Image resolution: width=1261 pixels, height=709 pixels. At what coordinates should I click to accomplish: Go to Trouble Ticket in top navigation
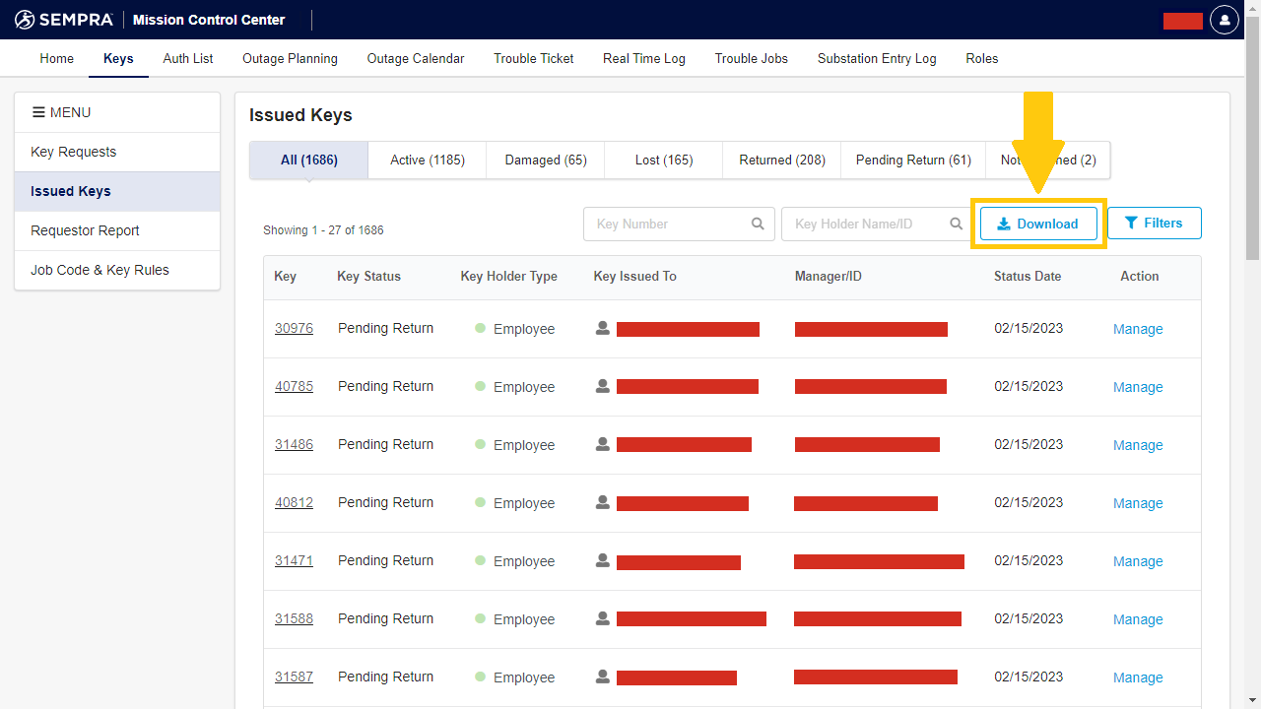point(533,58)
